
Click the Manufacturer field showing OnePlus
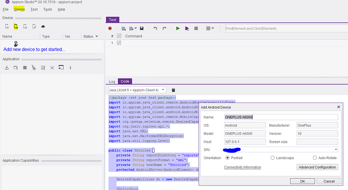[x=317, y=125]
